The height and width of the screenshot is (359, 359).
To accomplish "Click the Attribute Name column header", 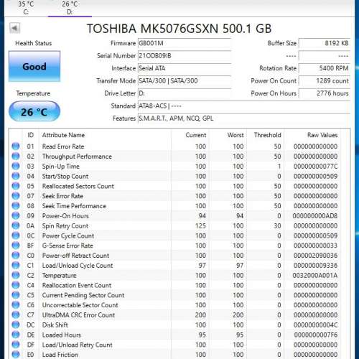I will click(63, 135).
